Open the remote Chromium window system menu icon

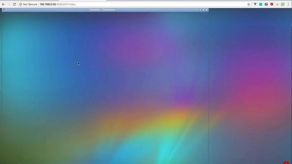(x=4, y=10)
